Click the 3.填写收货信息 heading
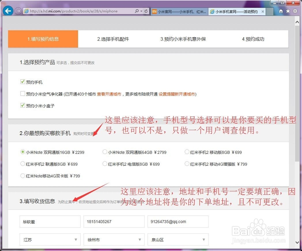The image size is (302, 251). pyautogui.click(x=37, y=201)
